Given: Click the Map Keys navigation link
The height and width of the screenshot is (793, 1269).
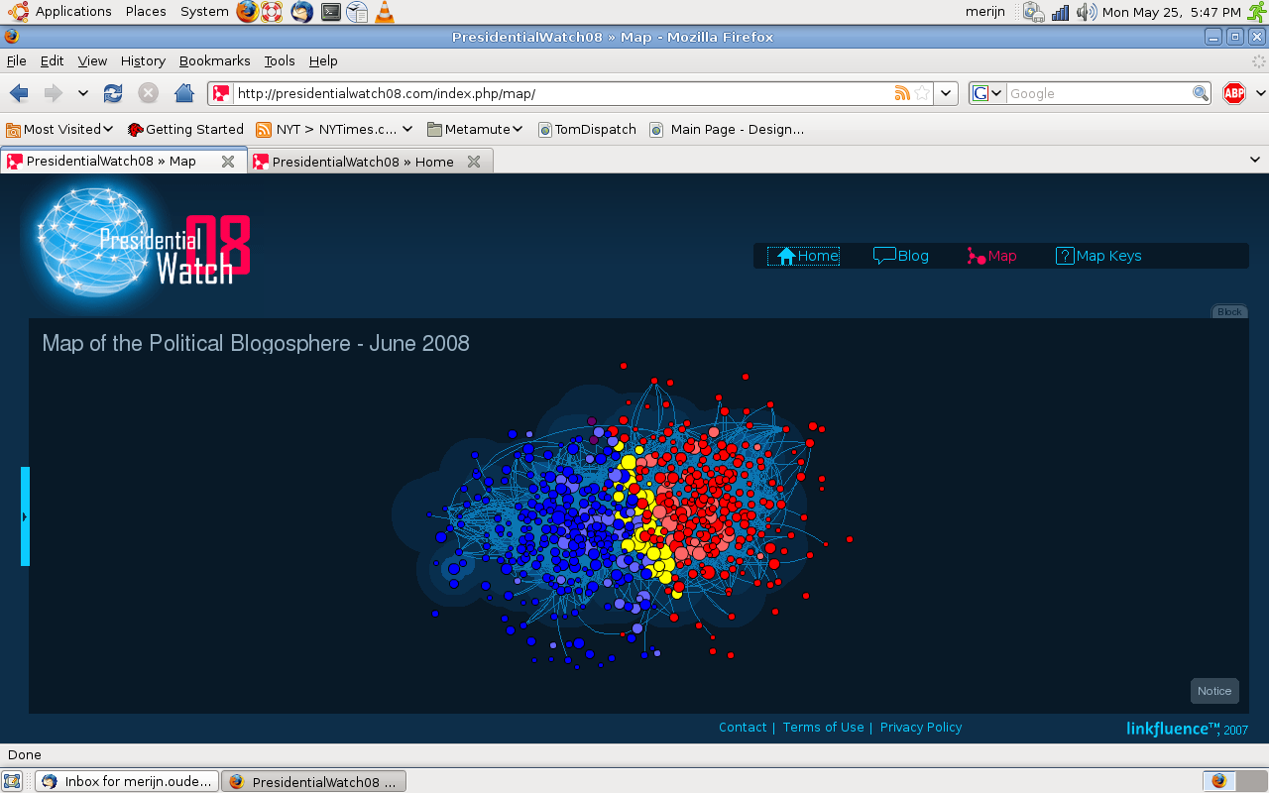Looking at the screenshot, I should pyautogui.click(x=1098, y=256).
